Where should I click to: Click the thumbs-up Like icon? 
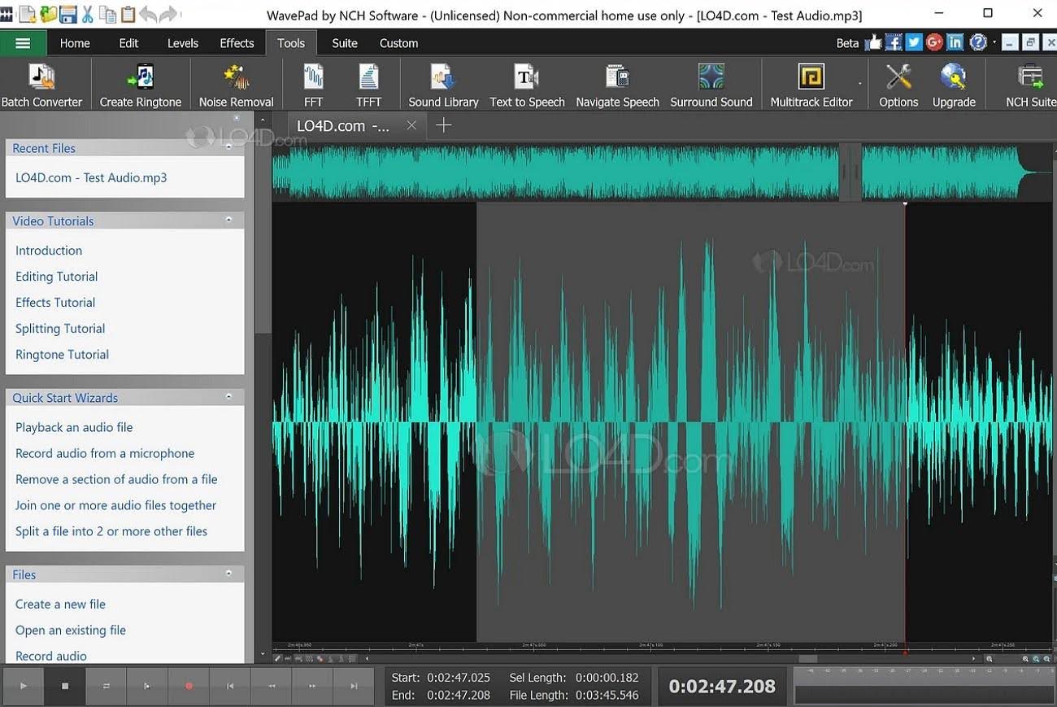coord(873,42)
